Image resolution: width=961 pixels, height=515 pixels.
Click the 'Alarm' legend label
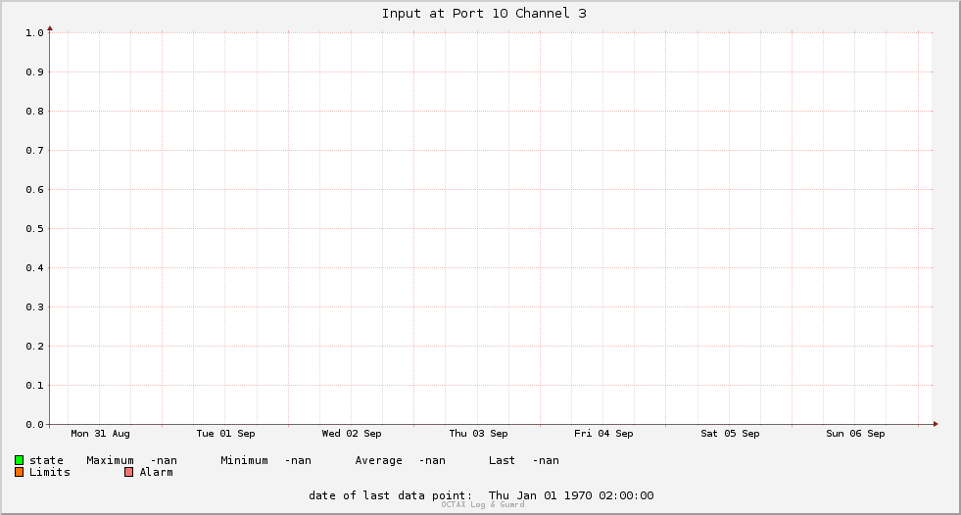(157, 472)
